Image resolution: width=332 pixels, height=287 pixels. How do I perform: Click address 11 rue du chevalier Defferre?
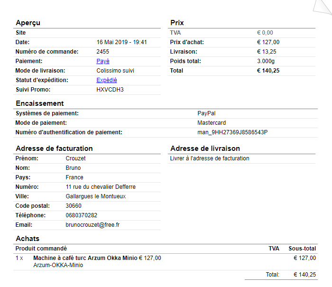[x=101, y=187]
